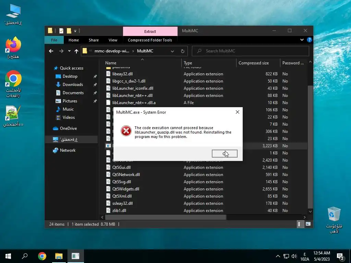Click the Forward navigation arrow
The image size is (351, 263).
pyautogui.click(x=61, y=51)
